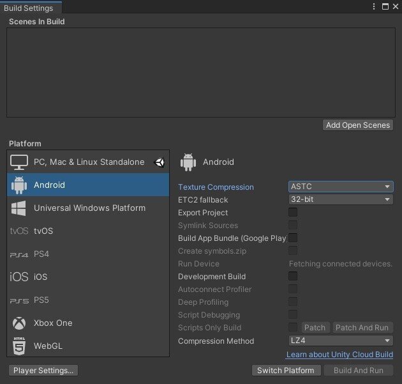Click the Switch Platform button

[286, 371]
